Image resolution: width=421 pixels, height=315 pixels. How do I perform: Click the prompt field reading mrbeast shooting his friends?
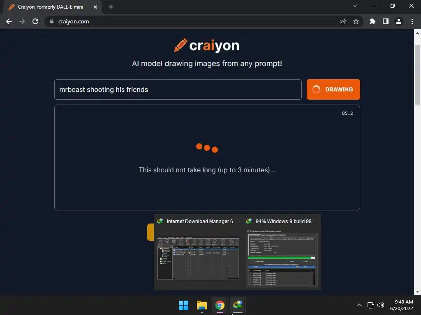click(x=178, y=89)
